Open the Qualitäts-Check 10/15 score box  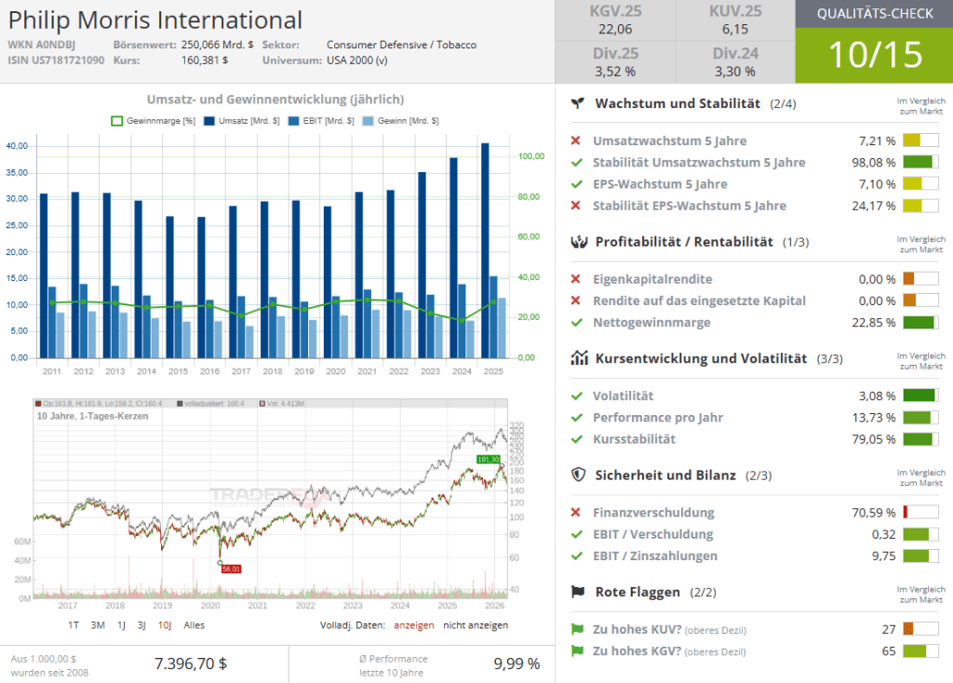[874, 42]
